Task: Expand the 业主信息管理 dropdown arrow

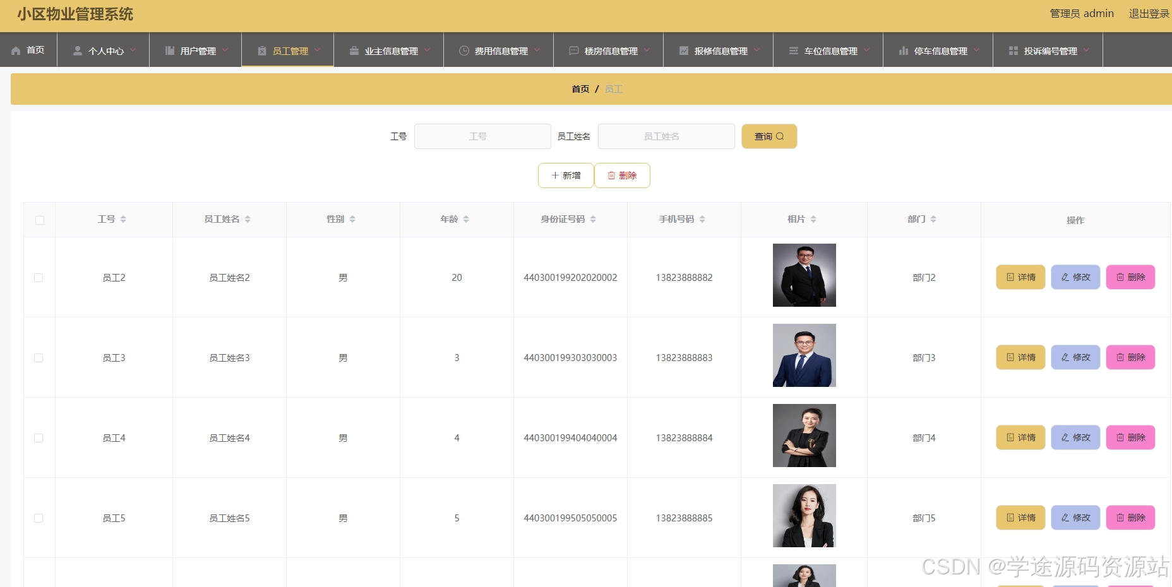Action: click(427, 50)
